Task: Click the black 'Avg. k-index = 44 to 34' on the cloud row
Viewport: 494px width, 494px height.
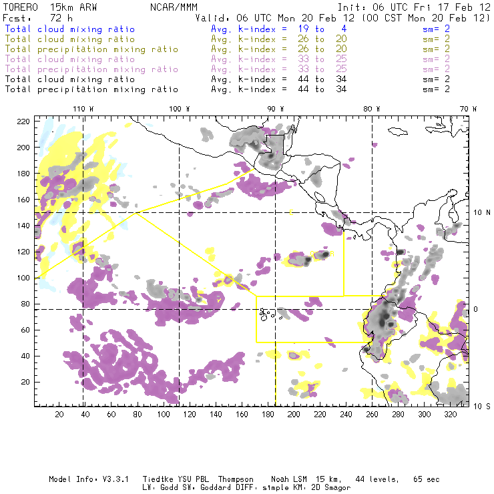Action: (x=279, y=79)
